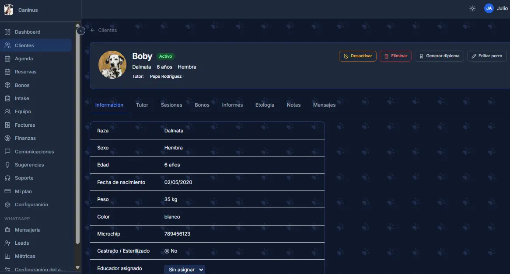Click Editar perro button
This screenshot has width=510, height=274.
click(x=487, y=56)
